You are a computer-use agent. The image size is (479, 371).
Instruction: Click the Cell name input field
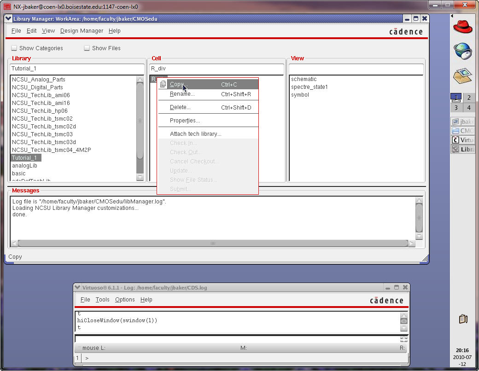(x=217, y=69)
